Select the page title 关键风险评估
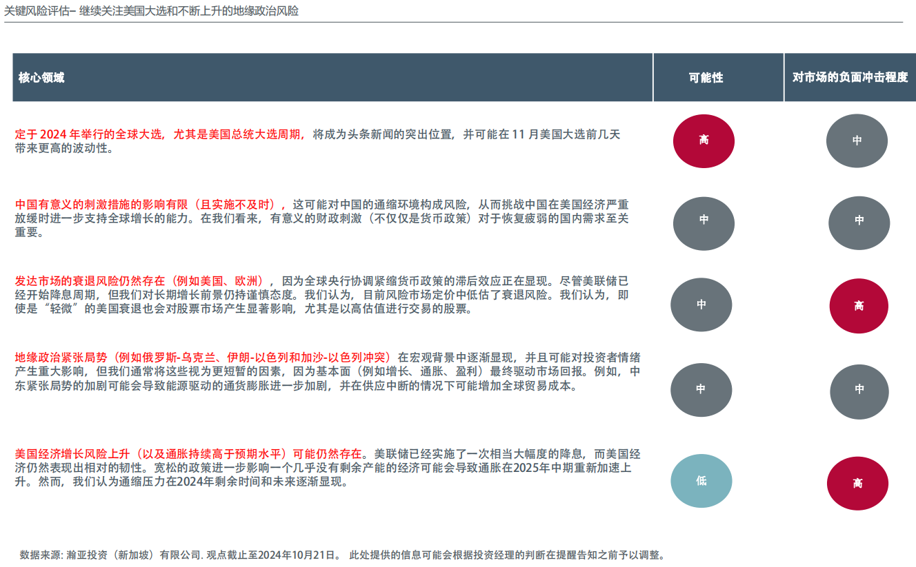Image resolution: width=916 pixels, height=567 pixels. point(39,11)
